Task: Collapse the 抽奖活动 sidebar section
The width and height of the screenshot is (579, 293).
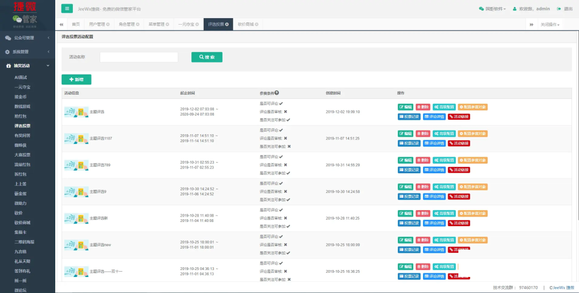Action: [27, 66]
